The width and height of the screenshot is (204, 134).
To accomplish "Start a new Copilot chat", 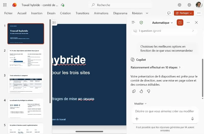I will pos(180,22).
